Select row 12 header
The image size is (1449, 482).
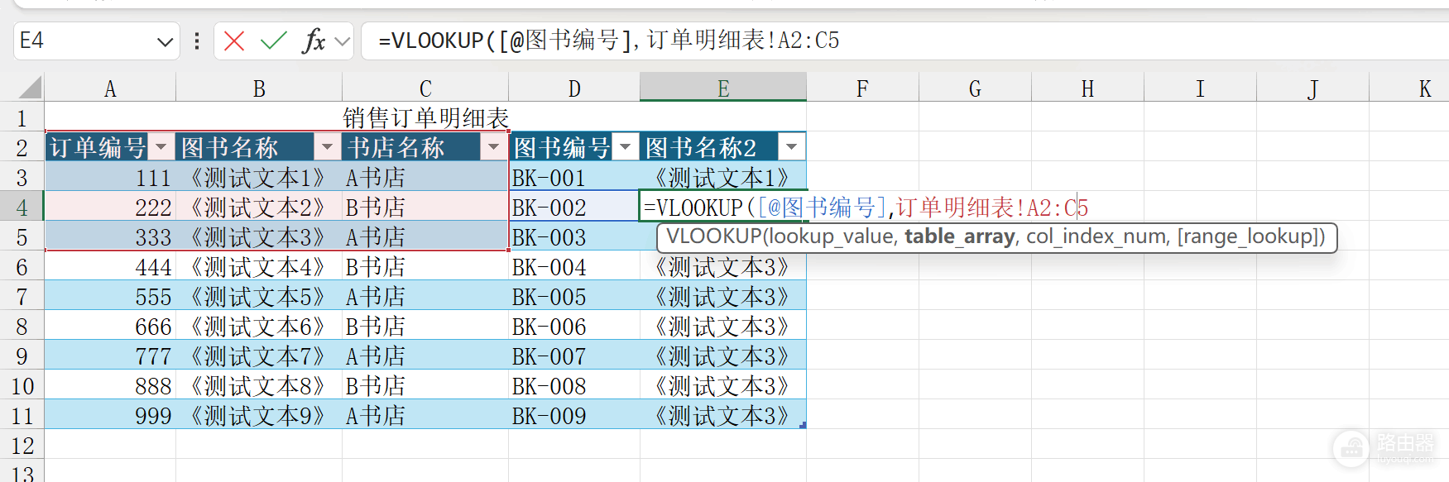click(22, 445)
